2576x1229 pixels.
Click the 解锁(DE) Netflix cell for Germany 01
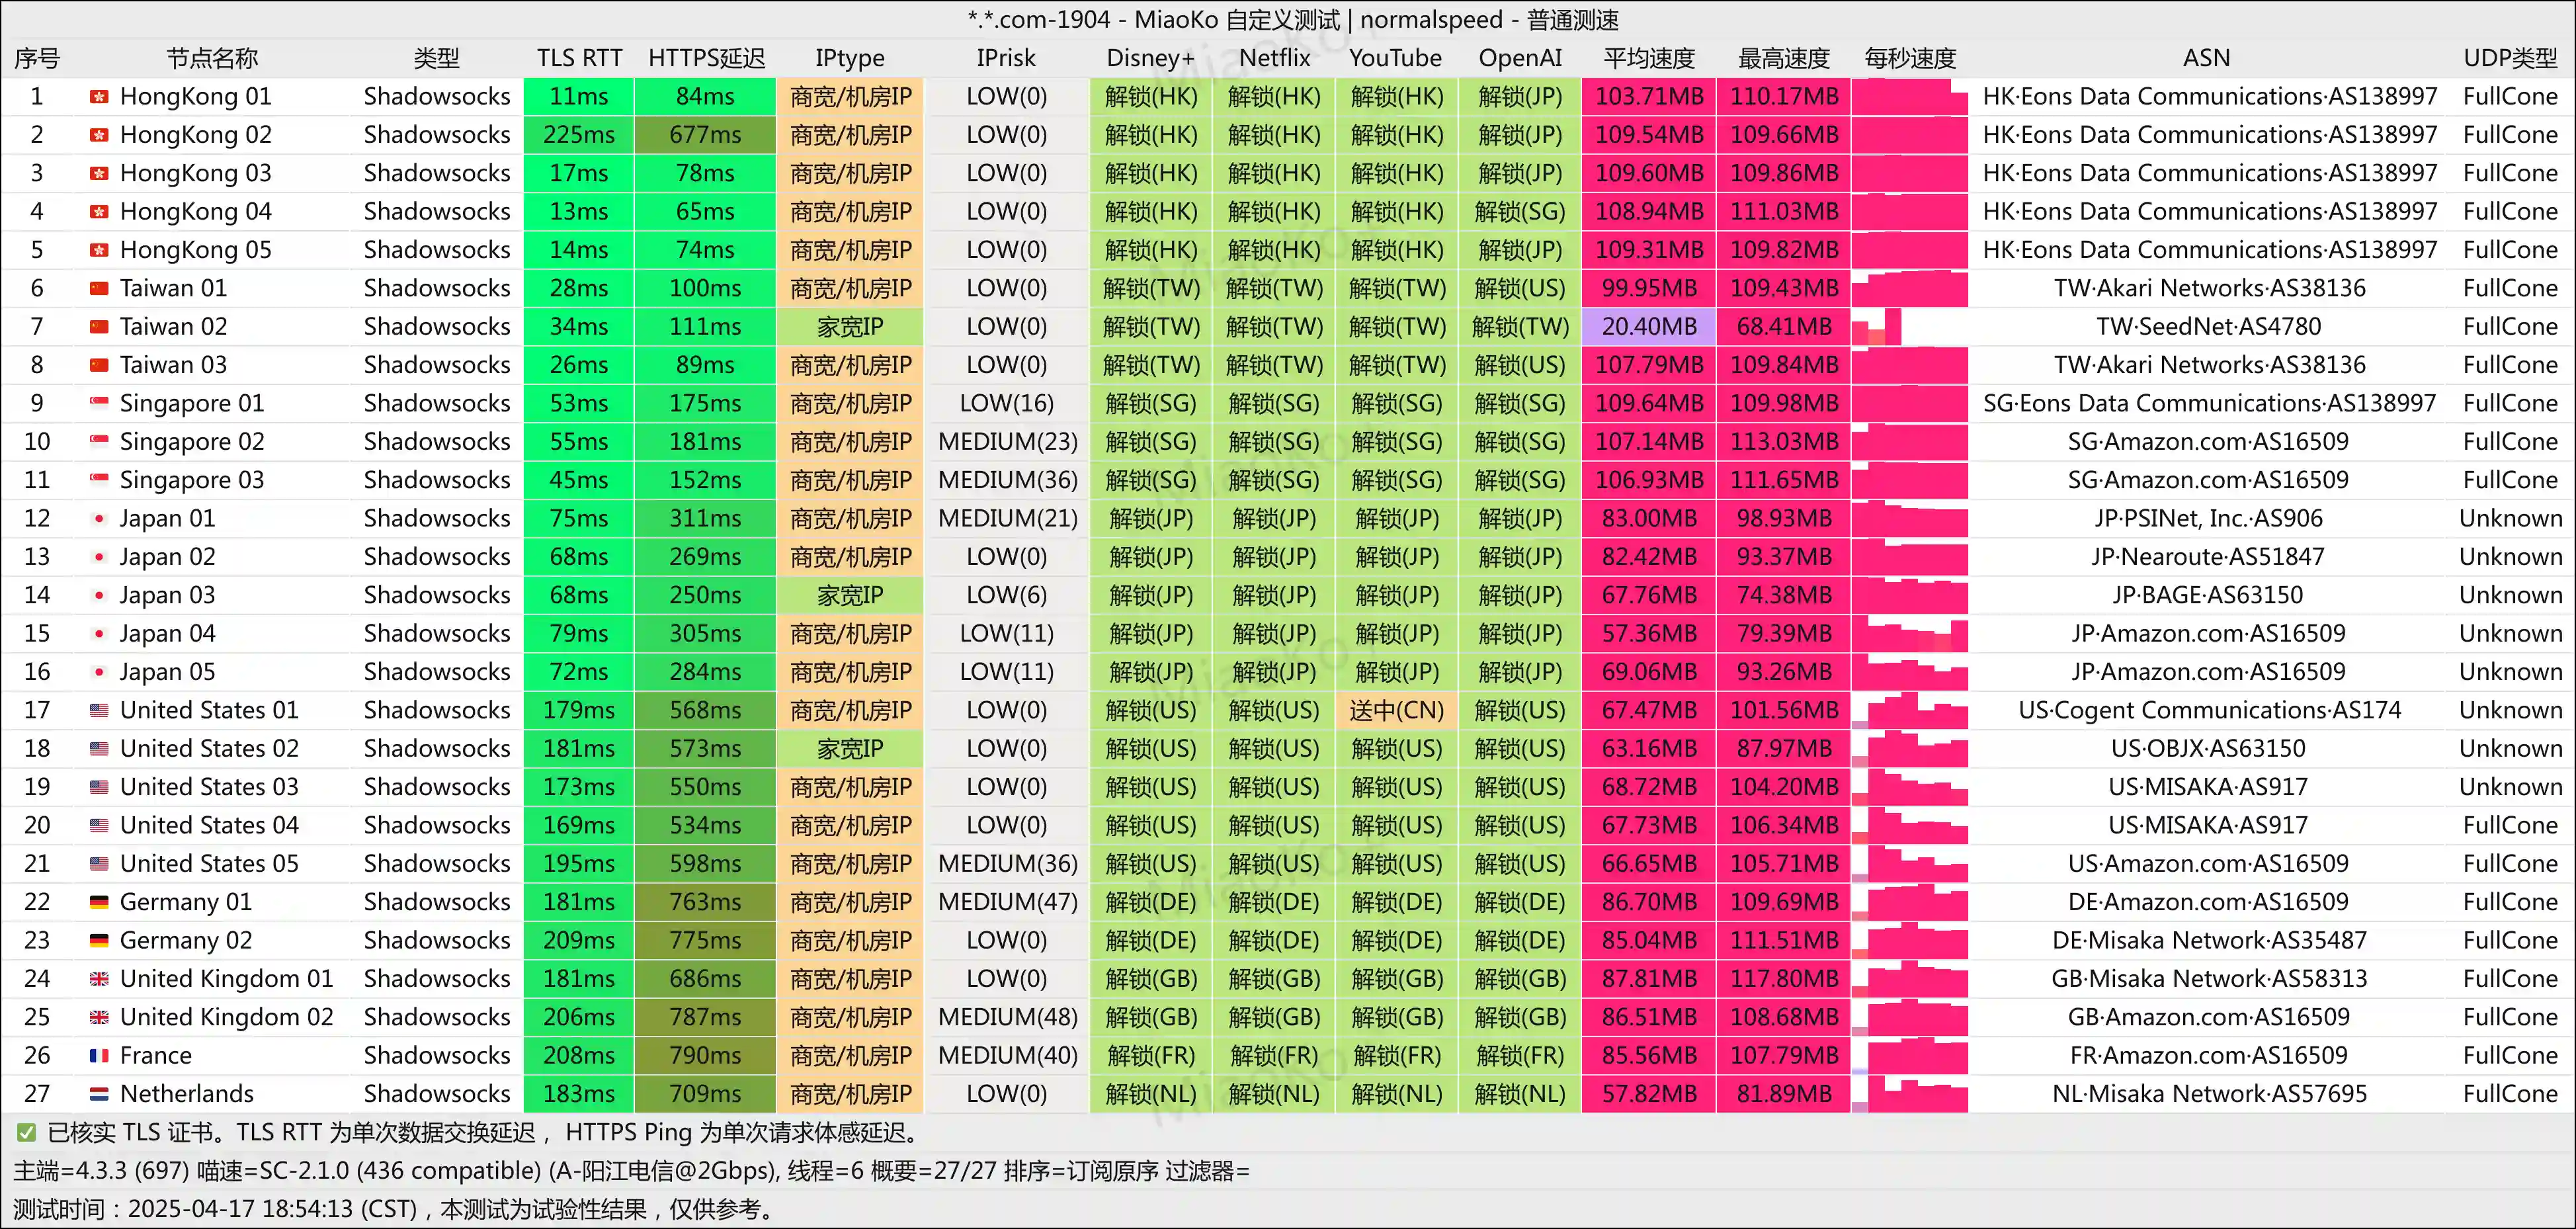coord(1274,902)
